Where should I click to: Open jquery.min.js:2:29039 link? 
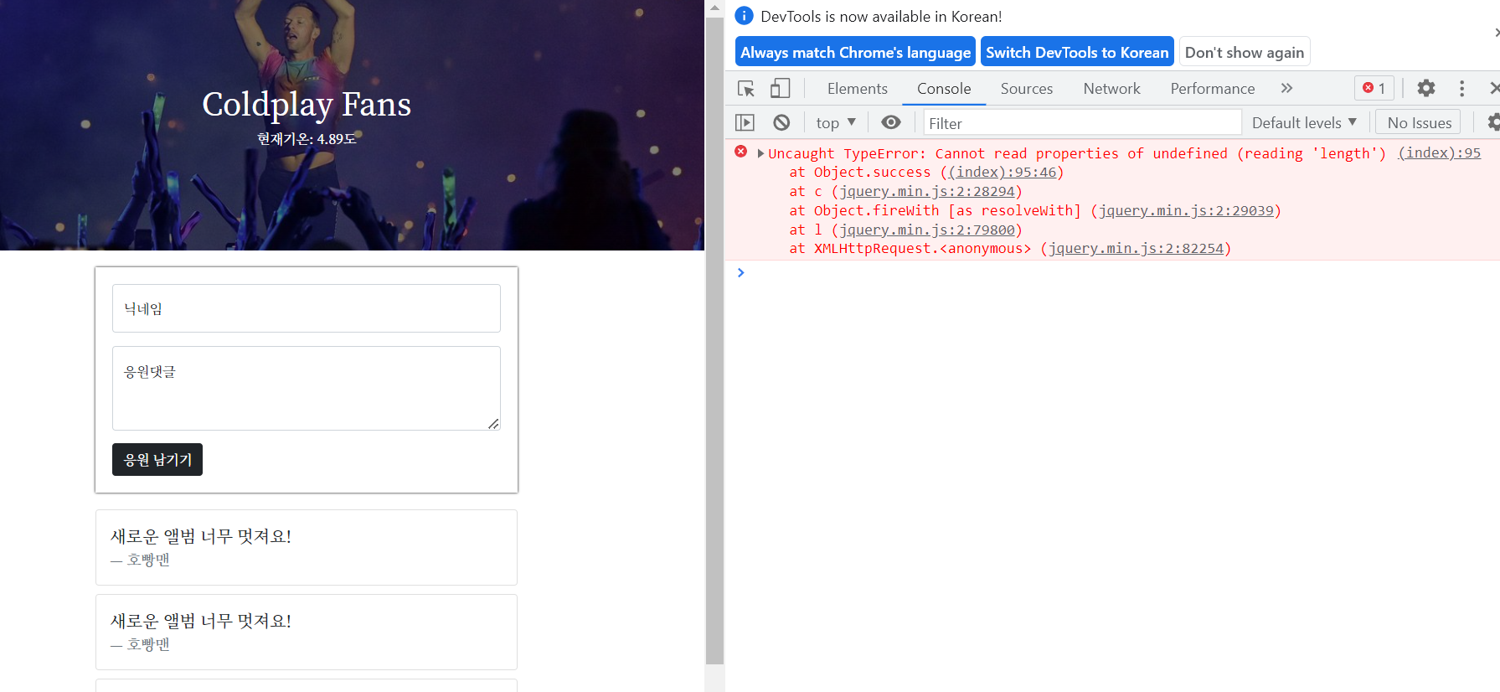click(x=1186, y=211)
